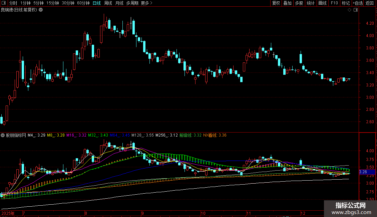The height and width of the screenshot is (217, 377).
Task: Toggle the right side panel icon
Action: coord(356,10)
